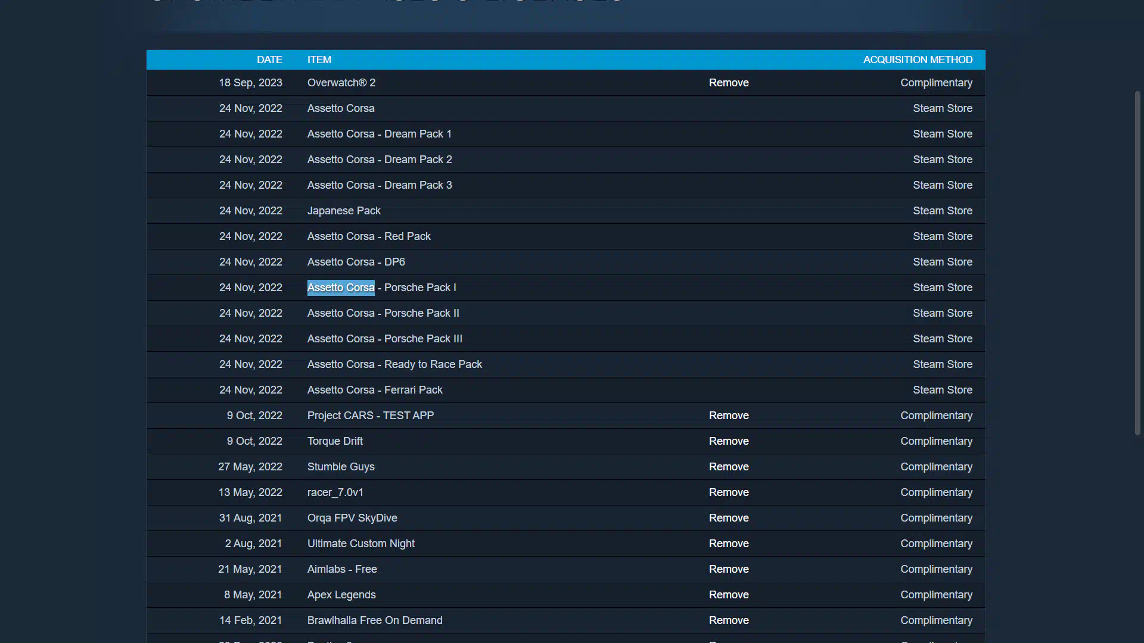Click the Stumble Guys item name
Image resolution: width=1144 pixels, height=643 pixels.
341,467
